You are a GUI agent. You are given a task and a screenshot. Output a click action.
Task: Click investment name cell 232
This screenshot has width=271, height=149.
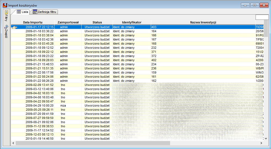click(203, 48)
